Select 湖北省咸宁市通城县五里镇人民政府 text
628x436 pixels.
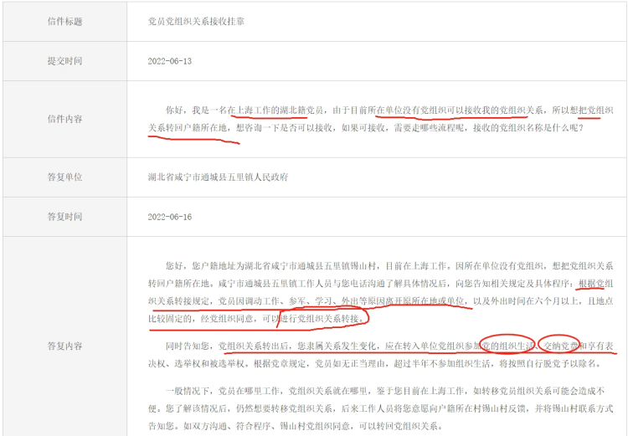[218, 177]
